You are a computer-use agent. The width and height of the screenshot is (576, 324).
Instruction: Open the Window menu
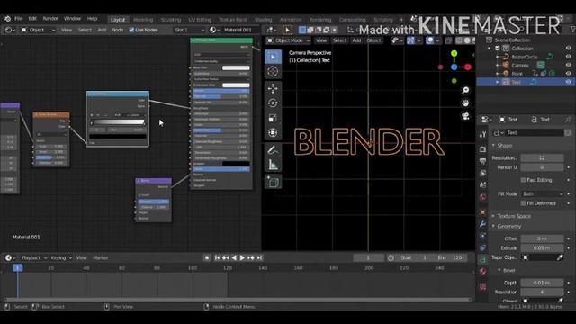[72, 19]
